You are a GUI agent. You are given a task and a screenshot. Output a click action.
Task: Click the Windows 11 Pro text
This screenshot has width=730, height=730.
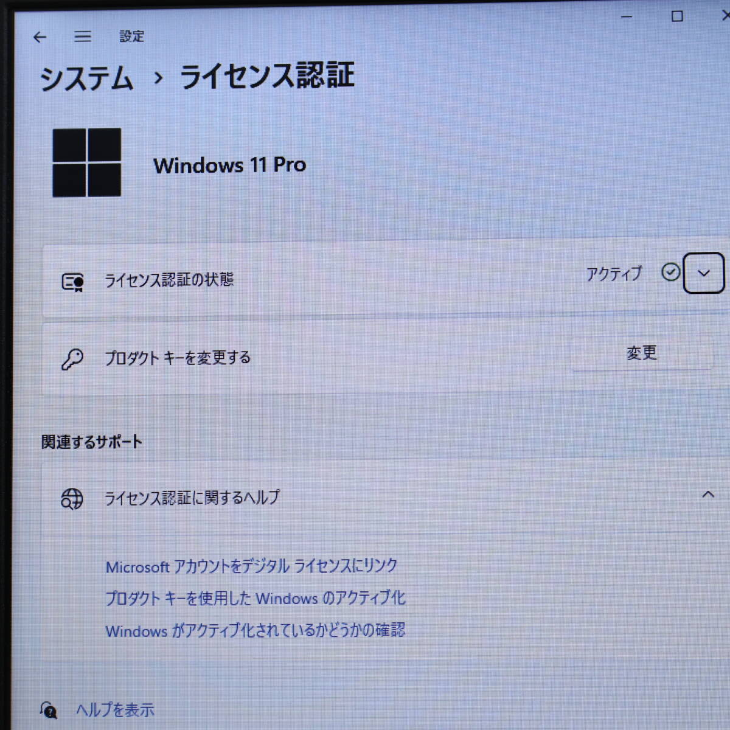pos(230,165)
